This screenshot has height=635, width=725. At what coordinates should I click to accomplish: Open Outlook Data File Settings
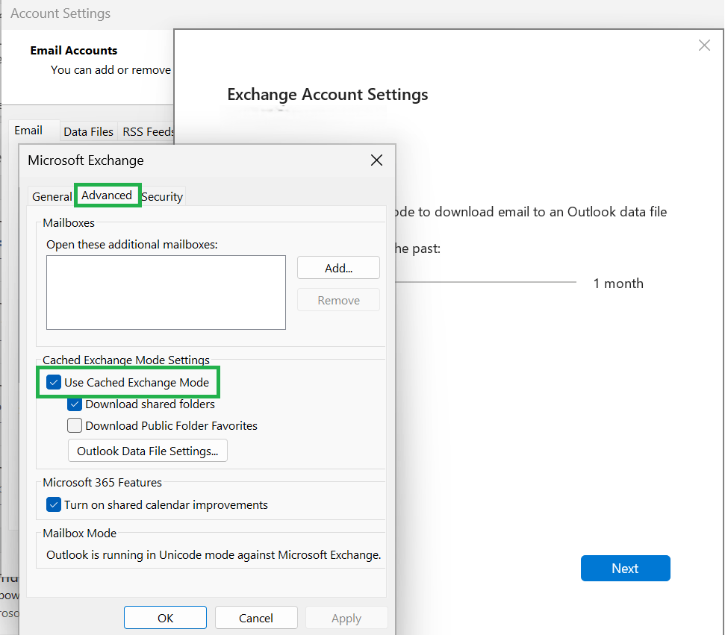(x=148, y=451)
